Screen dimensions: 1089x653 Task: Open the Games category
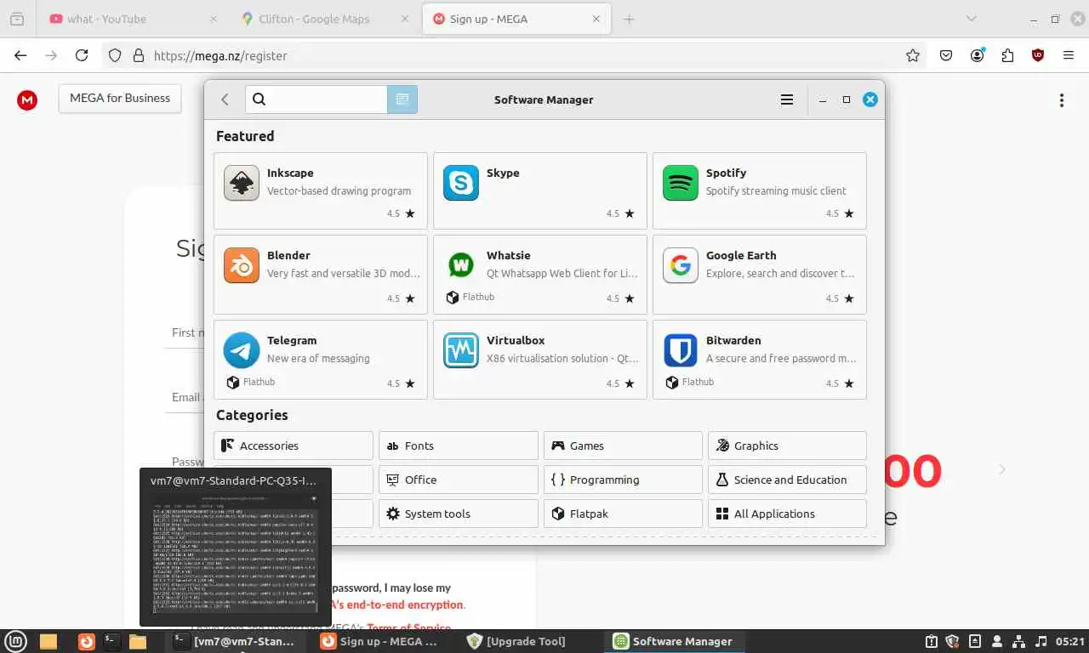click(623, 446)
